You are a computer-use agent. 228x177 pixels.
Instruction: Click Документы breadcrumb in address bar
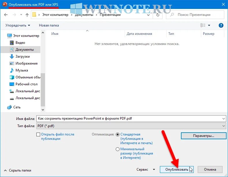click(x=84, y=15)
